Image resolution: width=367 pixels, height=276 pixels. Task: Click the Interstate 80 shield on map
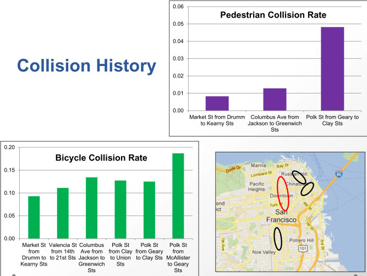(x=338, y=175)
